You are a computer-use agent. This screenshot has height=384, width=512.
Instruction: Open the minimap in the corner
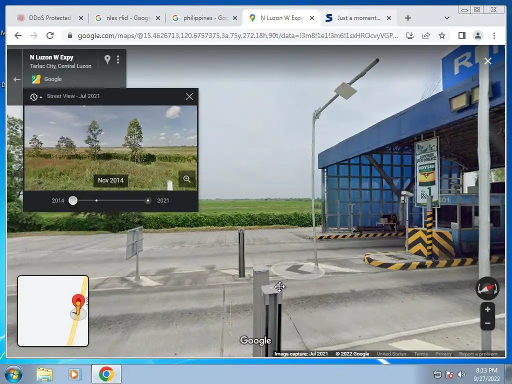pyautogui.click(x=53, y=311)
